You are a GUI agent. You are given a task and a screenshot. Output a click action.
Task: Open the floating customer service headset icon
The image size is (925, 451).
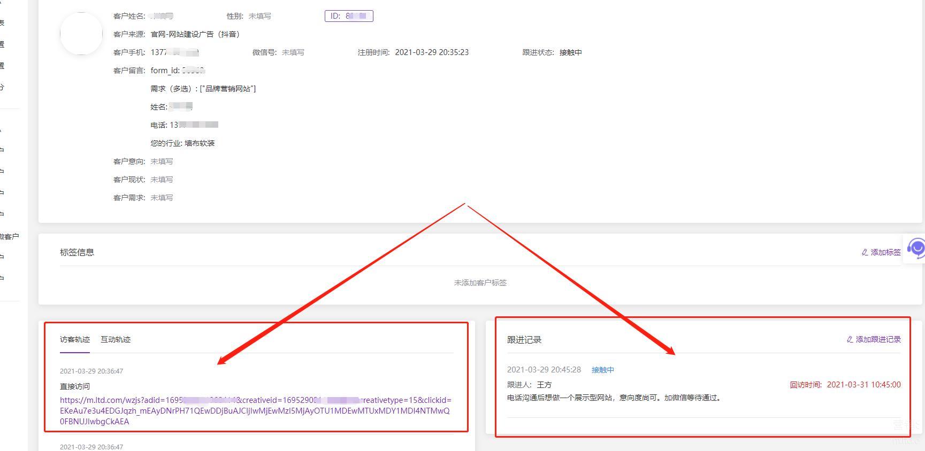[x=916, y=248]
